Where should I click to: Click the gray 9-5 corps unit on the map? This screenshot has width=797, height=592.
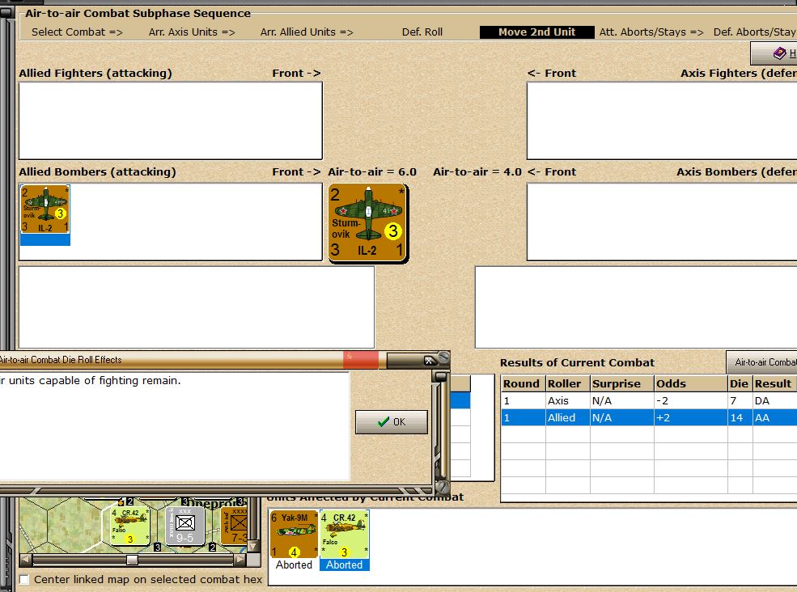(x=185, y=526)
